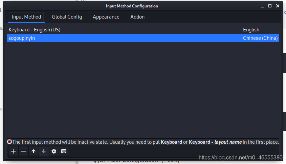Click the English language cell
Viewport: 286px width, 164px height.
tap(251, 30)
